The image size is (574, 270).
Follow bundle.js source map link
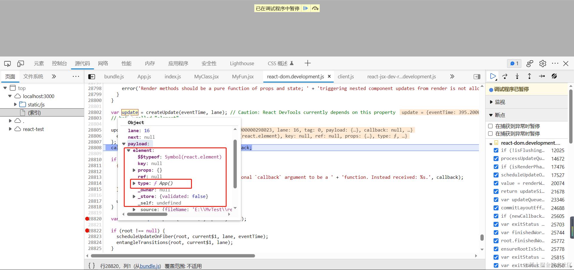[x=150, y=266]
